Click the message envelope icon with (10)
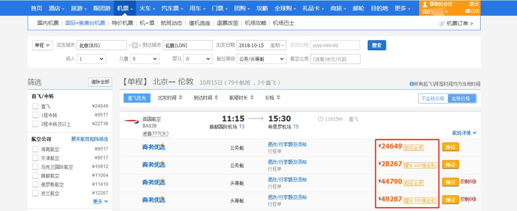The height and width of the screenshot is (211, 517). [x=468, y=11]
